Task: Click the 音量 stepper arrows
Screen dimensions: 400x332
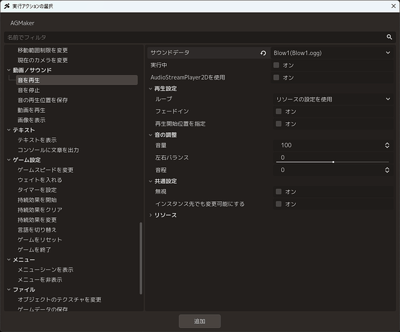Action: point(387,145)
